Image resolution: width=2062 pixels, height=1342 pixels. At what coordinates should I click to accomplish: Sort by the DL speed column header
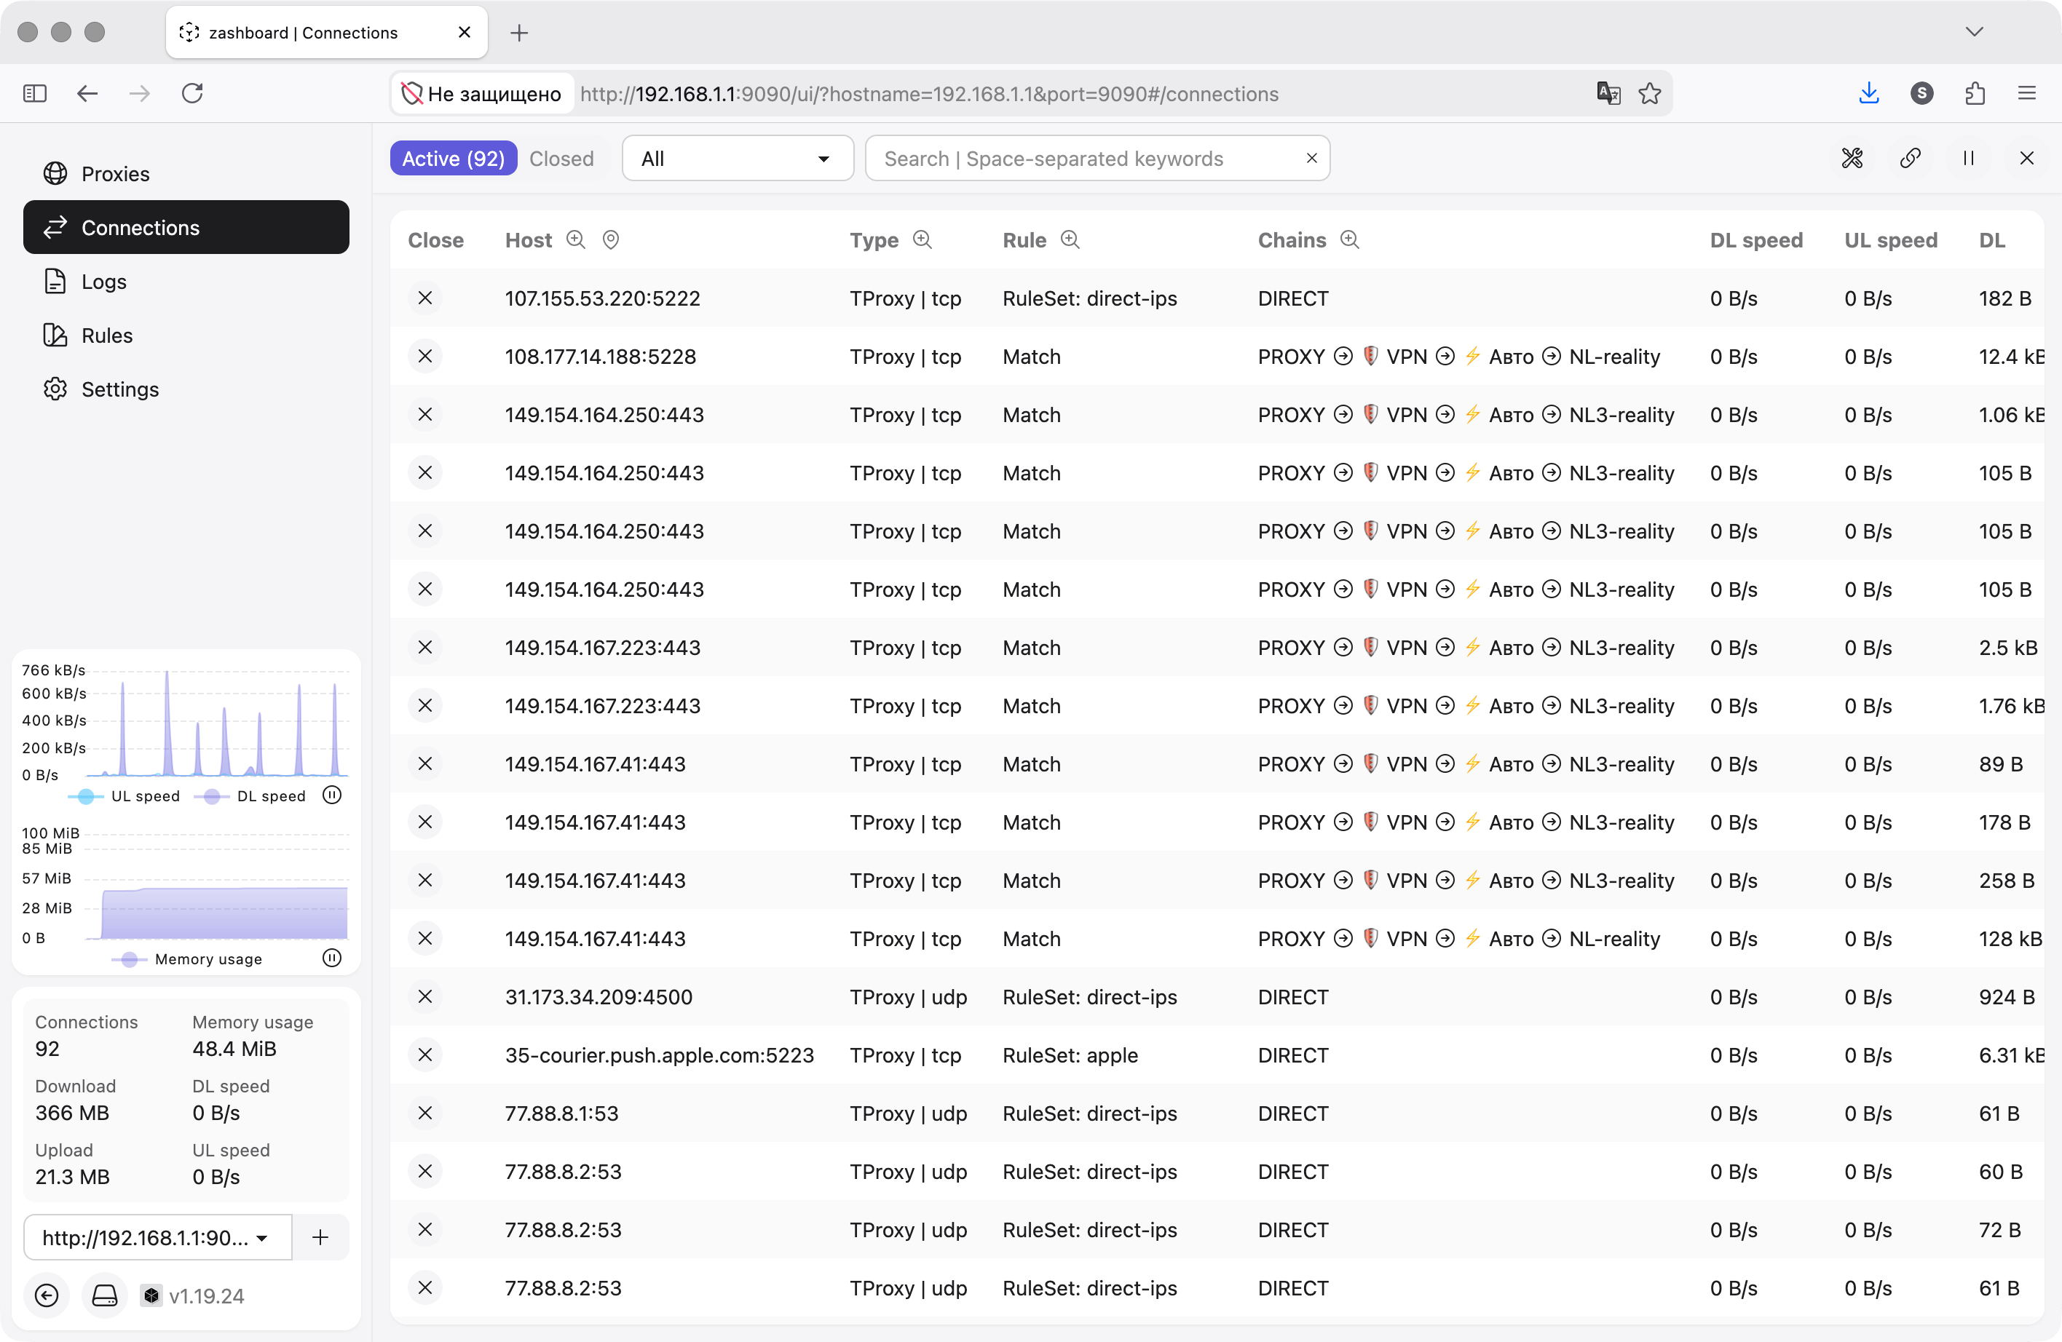click(1756, 240)
